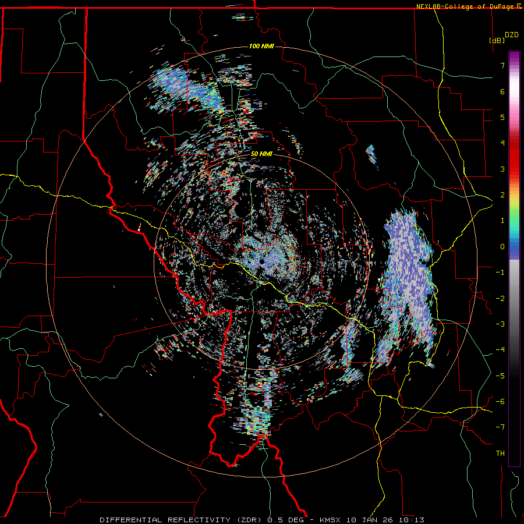Click the 5 value on color scale

click(x=502, y=117)
